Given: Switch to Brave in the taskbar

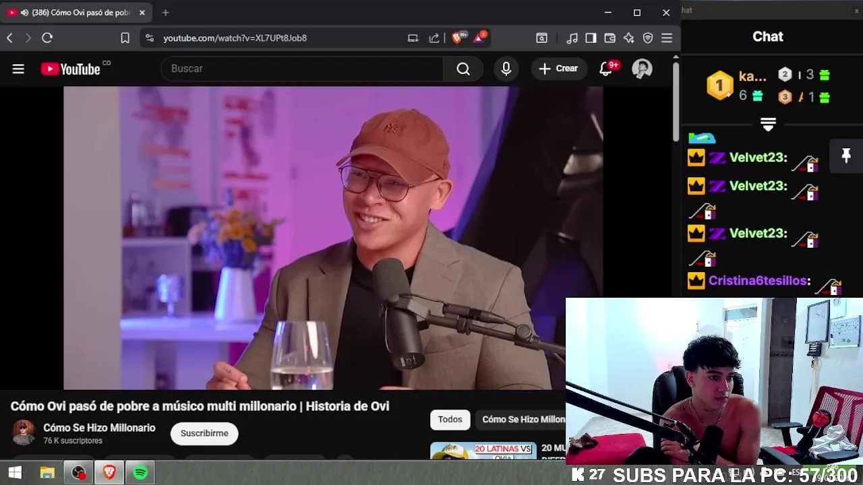Looking at the screenshot, I should click(109, 473).
